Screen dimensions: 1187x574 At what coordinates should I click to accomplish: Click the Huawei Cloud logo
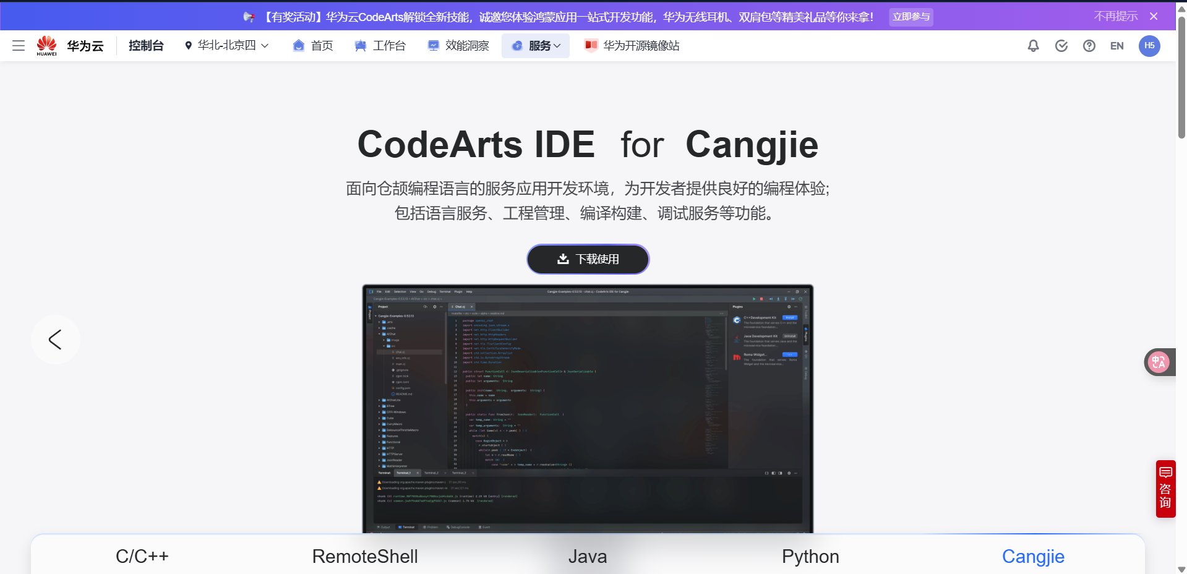coord(70,46)
